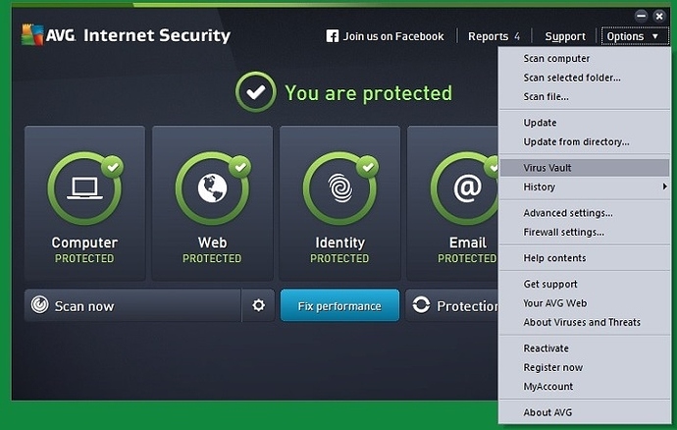Choose Scan computer in Options menu
This screenshot has height=430, width=677.
[x=556, y=59]
